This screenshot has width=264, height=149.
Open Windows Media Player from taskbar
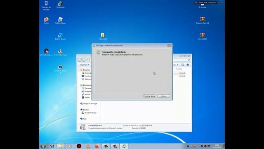70,146
